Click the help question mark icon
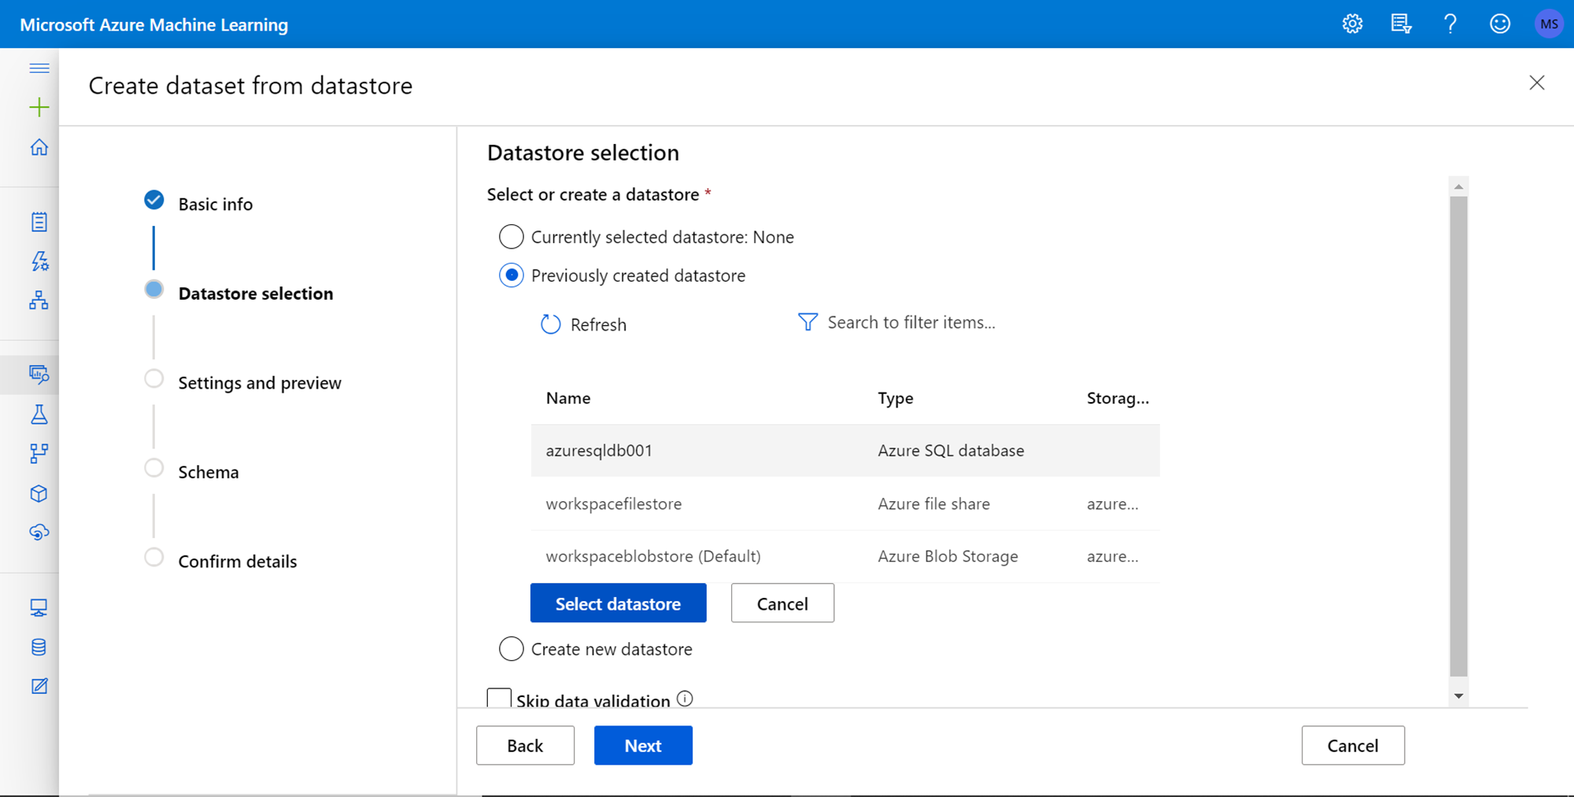The image size is (1574, 797). [x=1450, y=24]
